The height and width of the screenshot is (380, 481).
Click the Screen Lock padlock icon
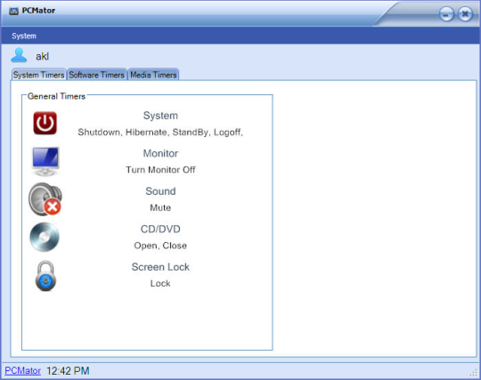[45, 276]
